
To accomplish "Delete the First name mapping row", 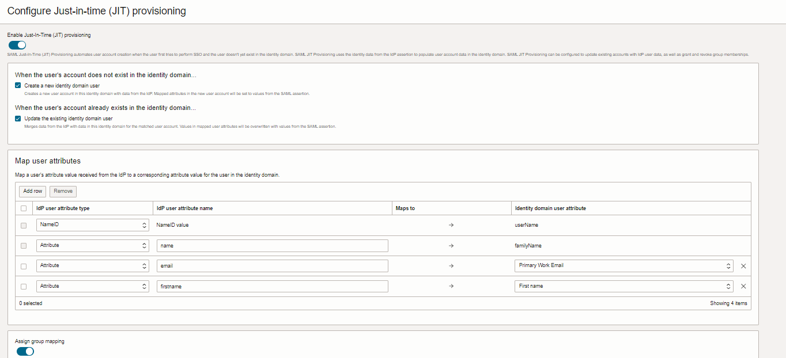I will 743,286.
